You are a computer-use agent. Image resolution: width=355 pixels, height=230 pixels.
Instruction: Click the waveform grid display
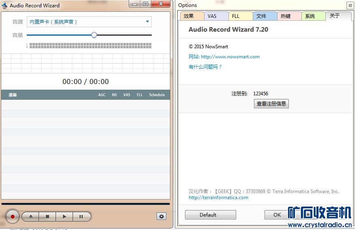coord(86,63)
